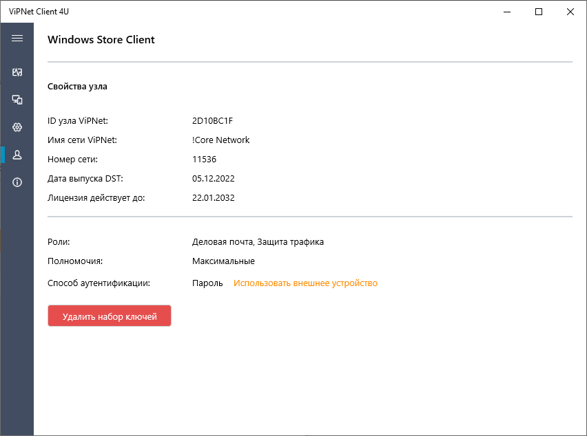The height and width of the screenshot is (436, 587).
Task: Open the devices sidebar icon
Action: point(17,100)
